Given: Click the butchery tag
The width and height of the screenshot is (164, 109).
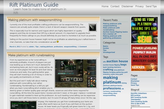Looking at the screenshot, I should (x=118, y=67).
